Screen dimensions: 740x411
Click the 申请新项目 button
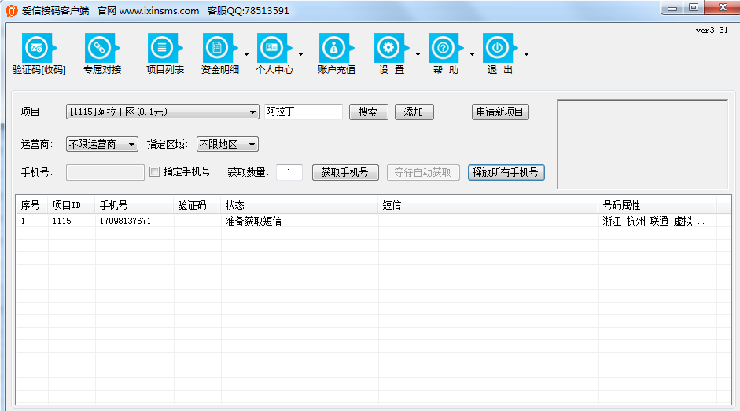pos(500,112)
